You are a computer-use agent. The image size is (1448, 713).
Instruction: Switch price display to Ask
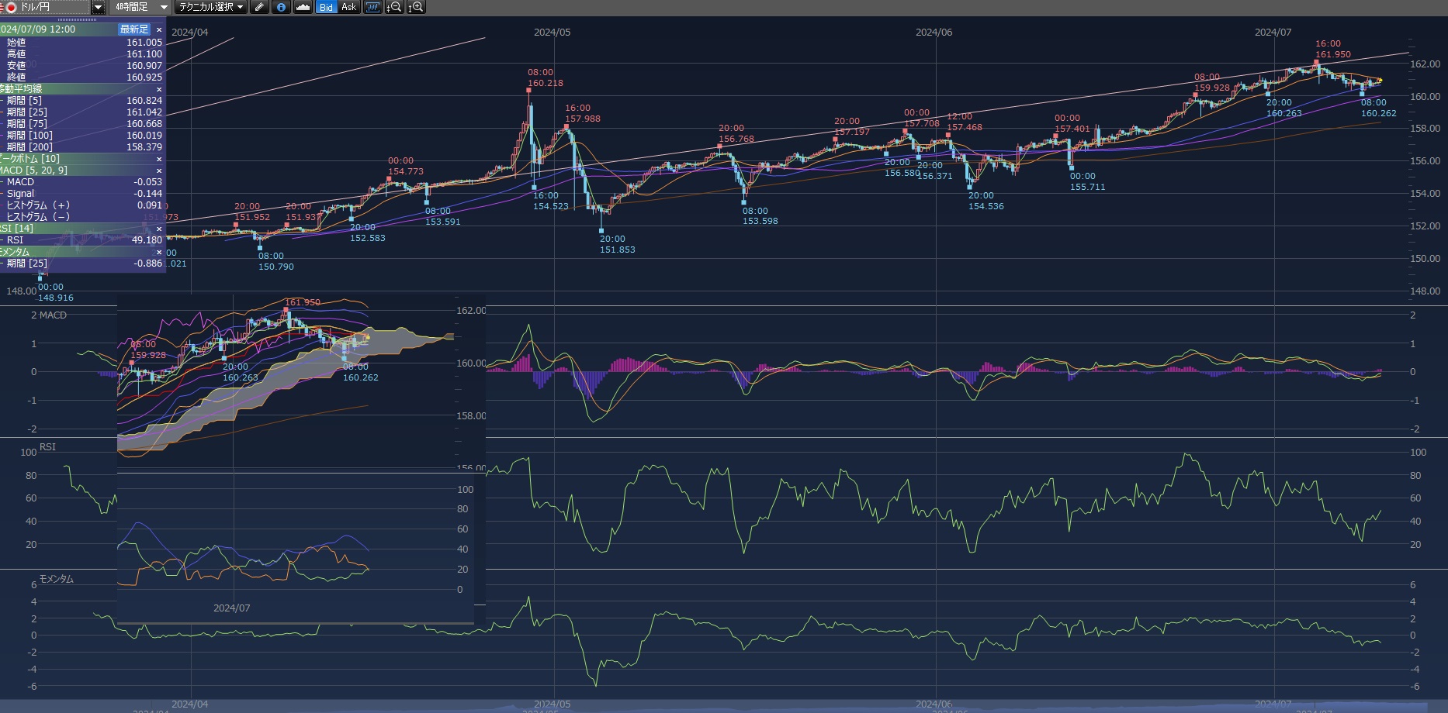[348, 7]
